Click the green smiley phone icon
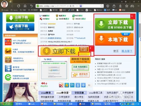 (x=8, y=77)
